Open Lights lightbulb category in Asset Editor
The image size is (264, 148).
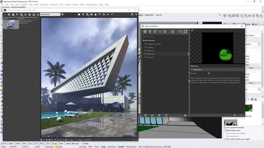point(150,32)
